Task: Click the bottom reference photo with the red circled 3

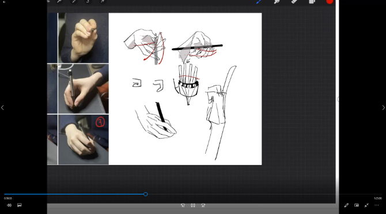Action: (83, 140)
